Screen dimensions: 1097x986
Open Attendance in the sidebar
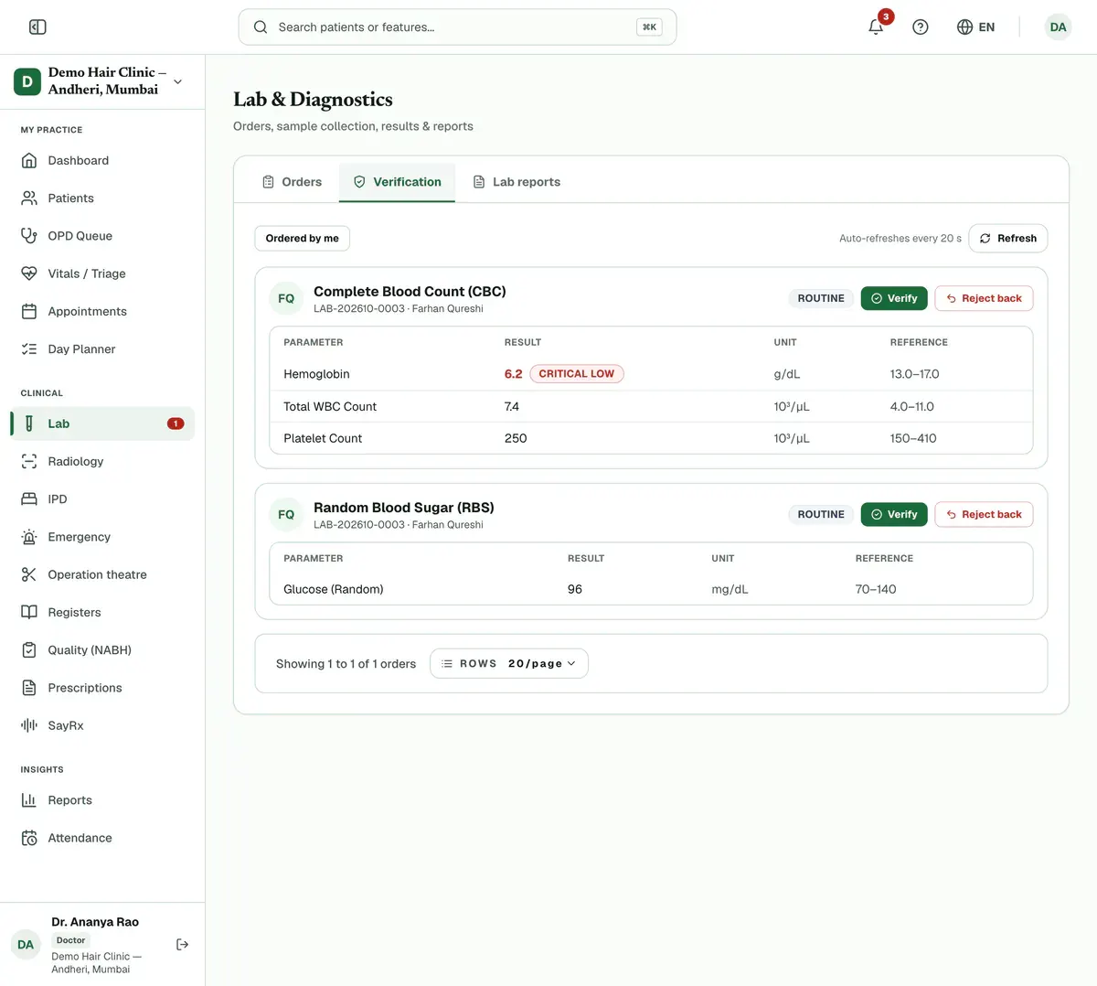coord(102,838)
